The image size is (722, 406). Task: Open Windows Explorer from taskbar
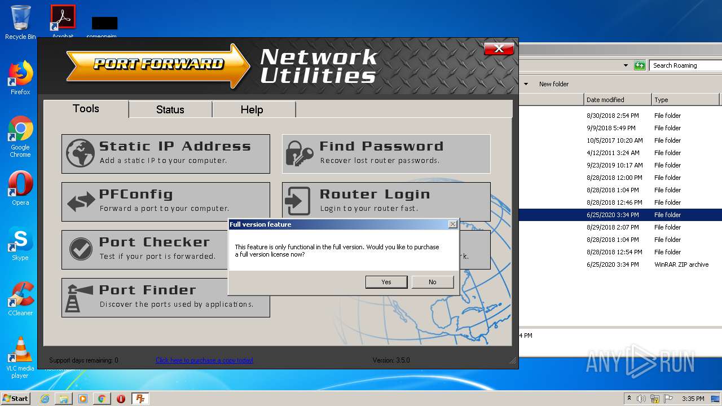click(x=64, y=399)
